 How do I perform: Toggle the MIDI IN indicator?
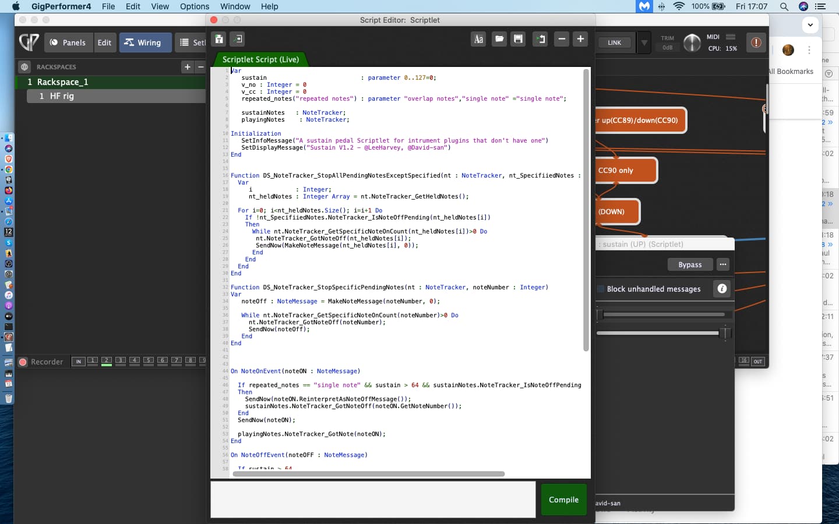point(79,362)
